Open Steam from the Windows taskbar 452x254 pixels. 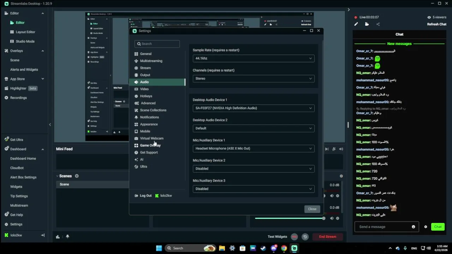click(263, 248)
